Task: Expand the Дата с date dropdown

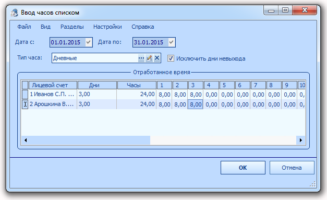Action: [x=89, y=42]
